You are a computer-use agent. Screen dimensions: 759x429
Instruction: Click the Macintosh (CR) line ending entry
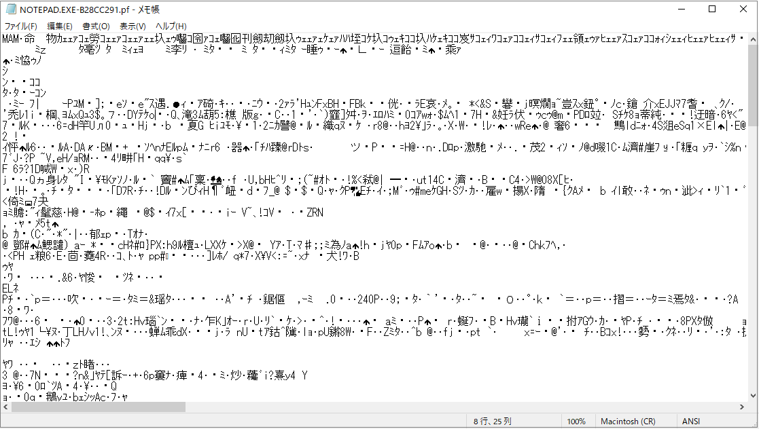(x=628, y=422)
